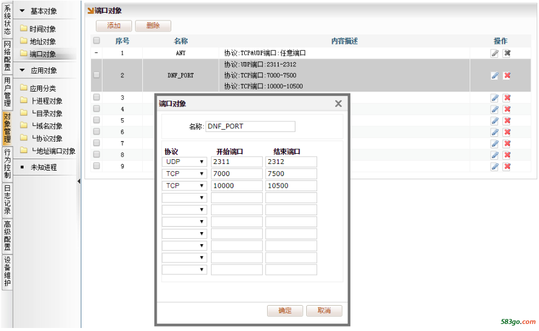Open TCP protocol dropdown for 7000 row
539x331 pixels.
184,174
